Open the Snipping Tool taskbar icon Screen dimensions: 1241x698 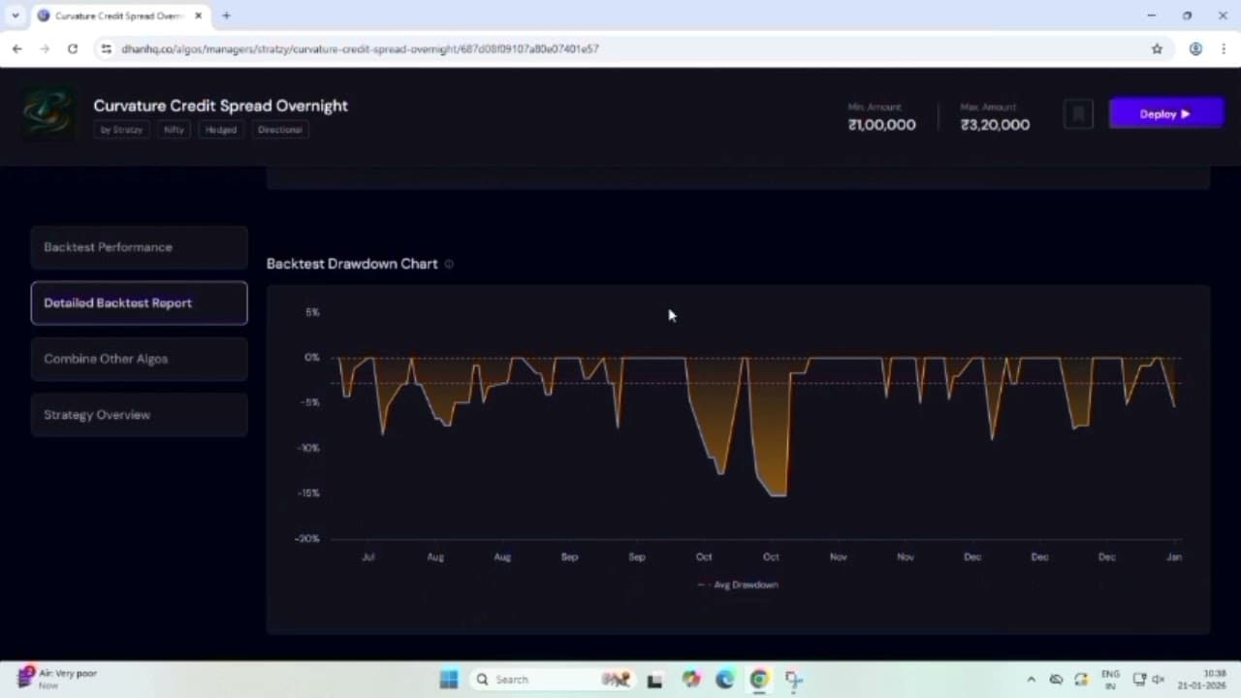pos(794,680)
